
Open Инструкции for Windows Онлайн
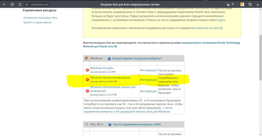[x=148, y=70]
